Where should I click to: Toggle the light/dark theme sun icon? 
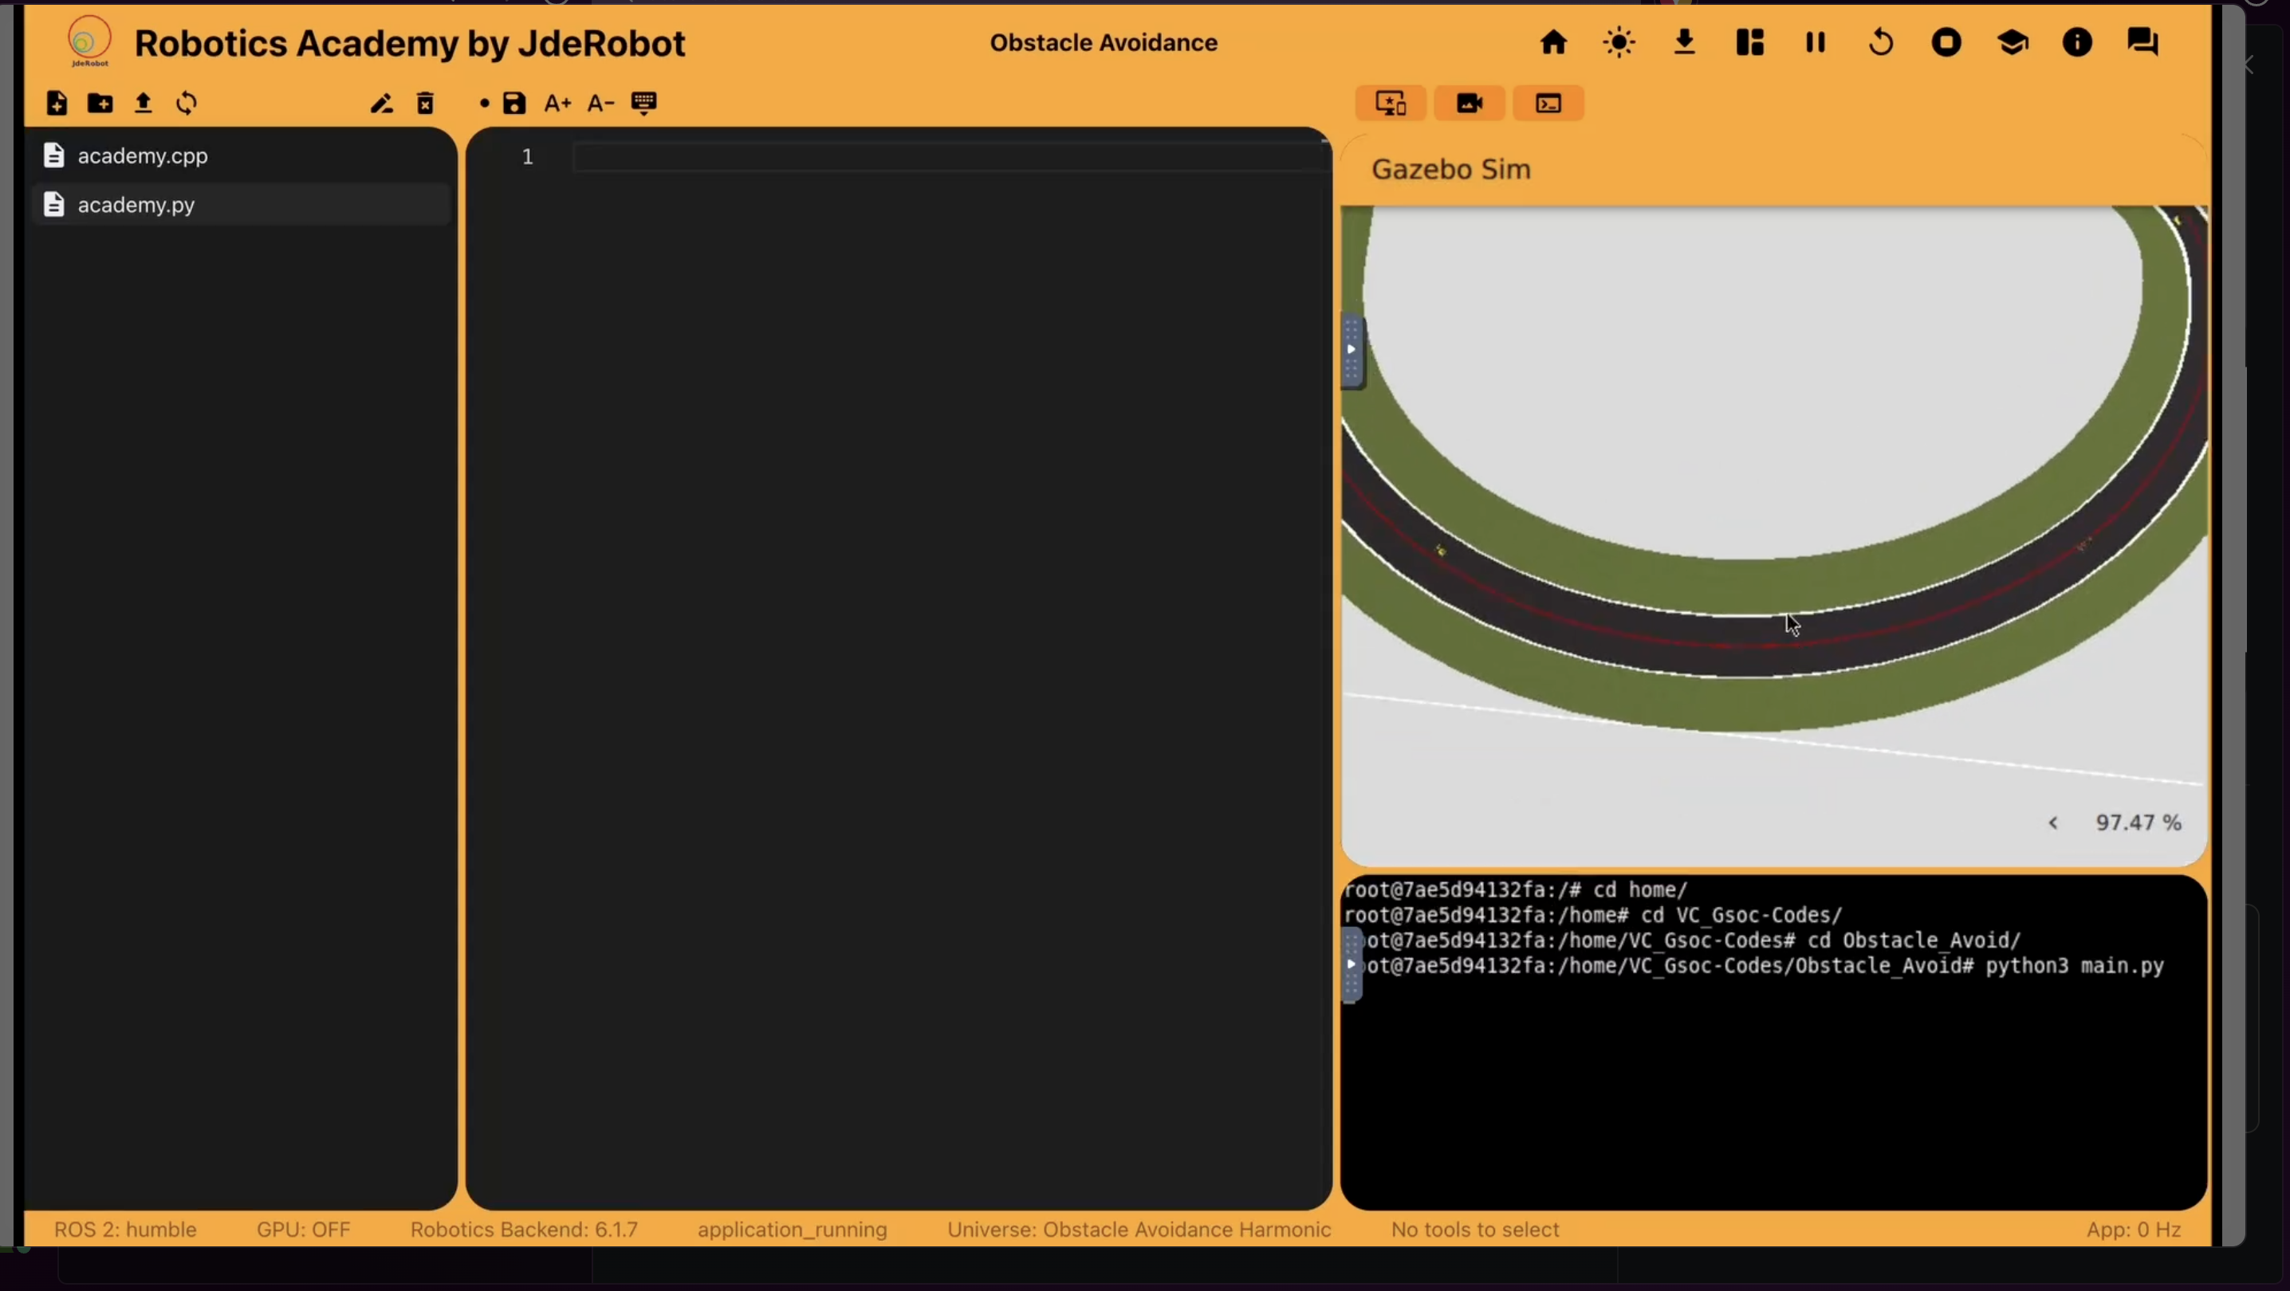(x=1619, y=41)
